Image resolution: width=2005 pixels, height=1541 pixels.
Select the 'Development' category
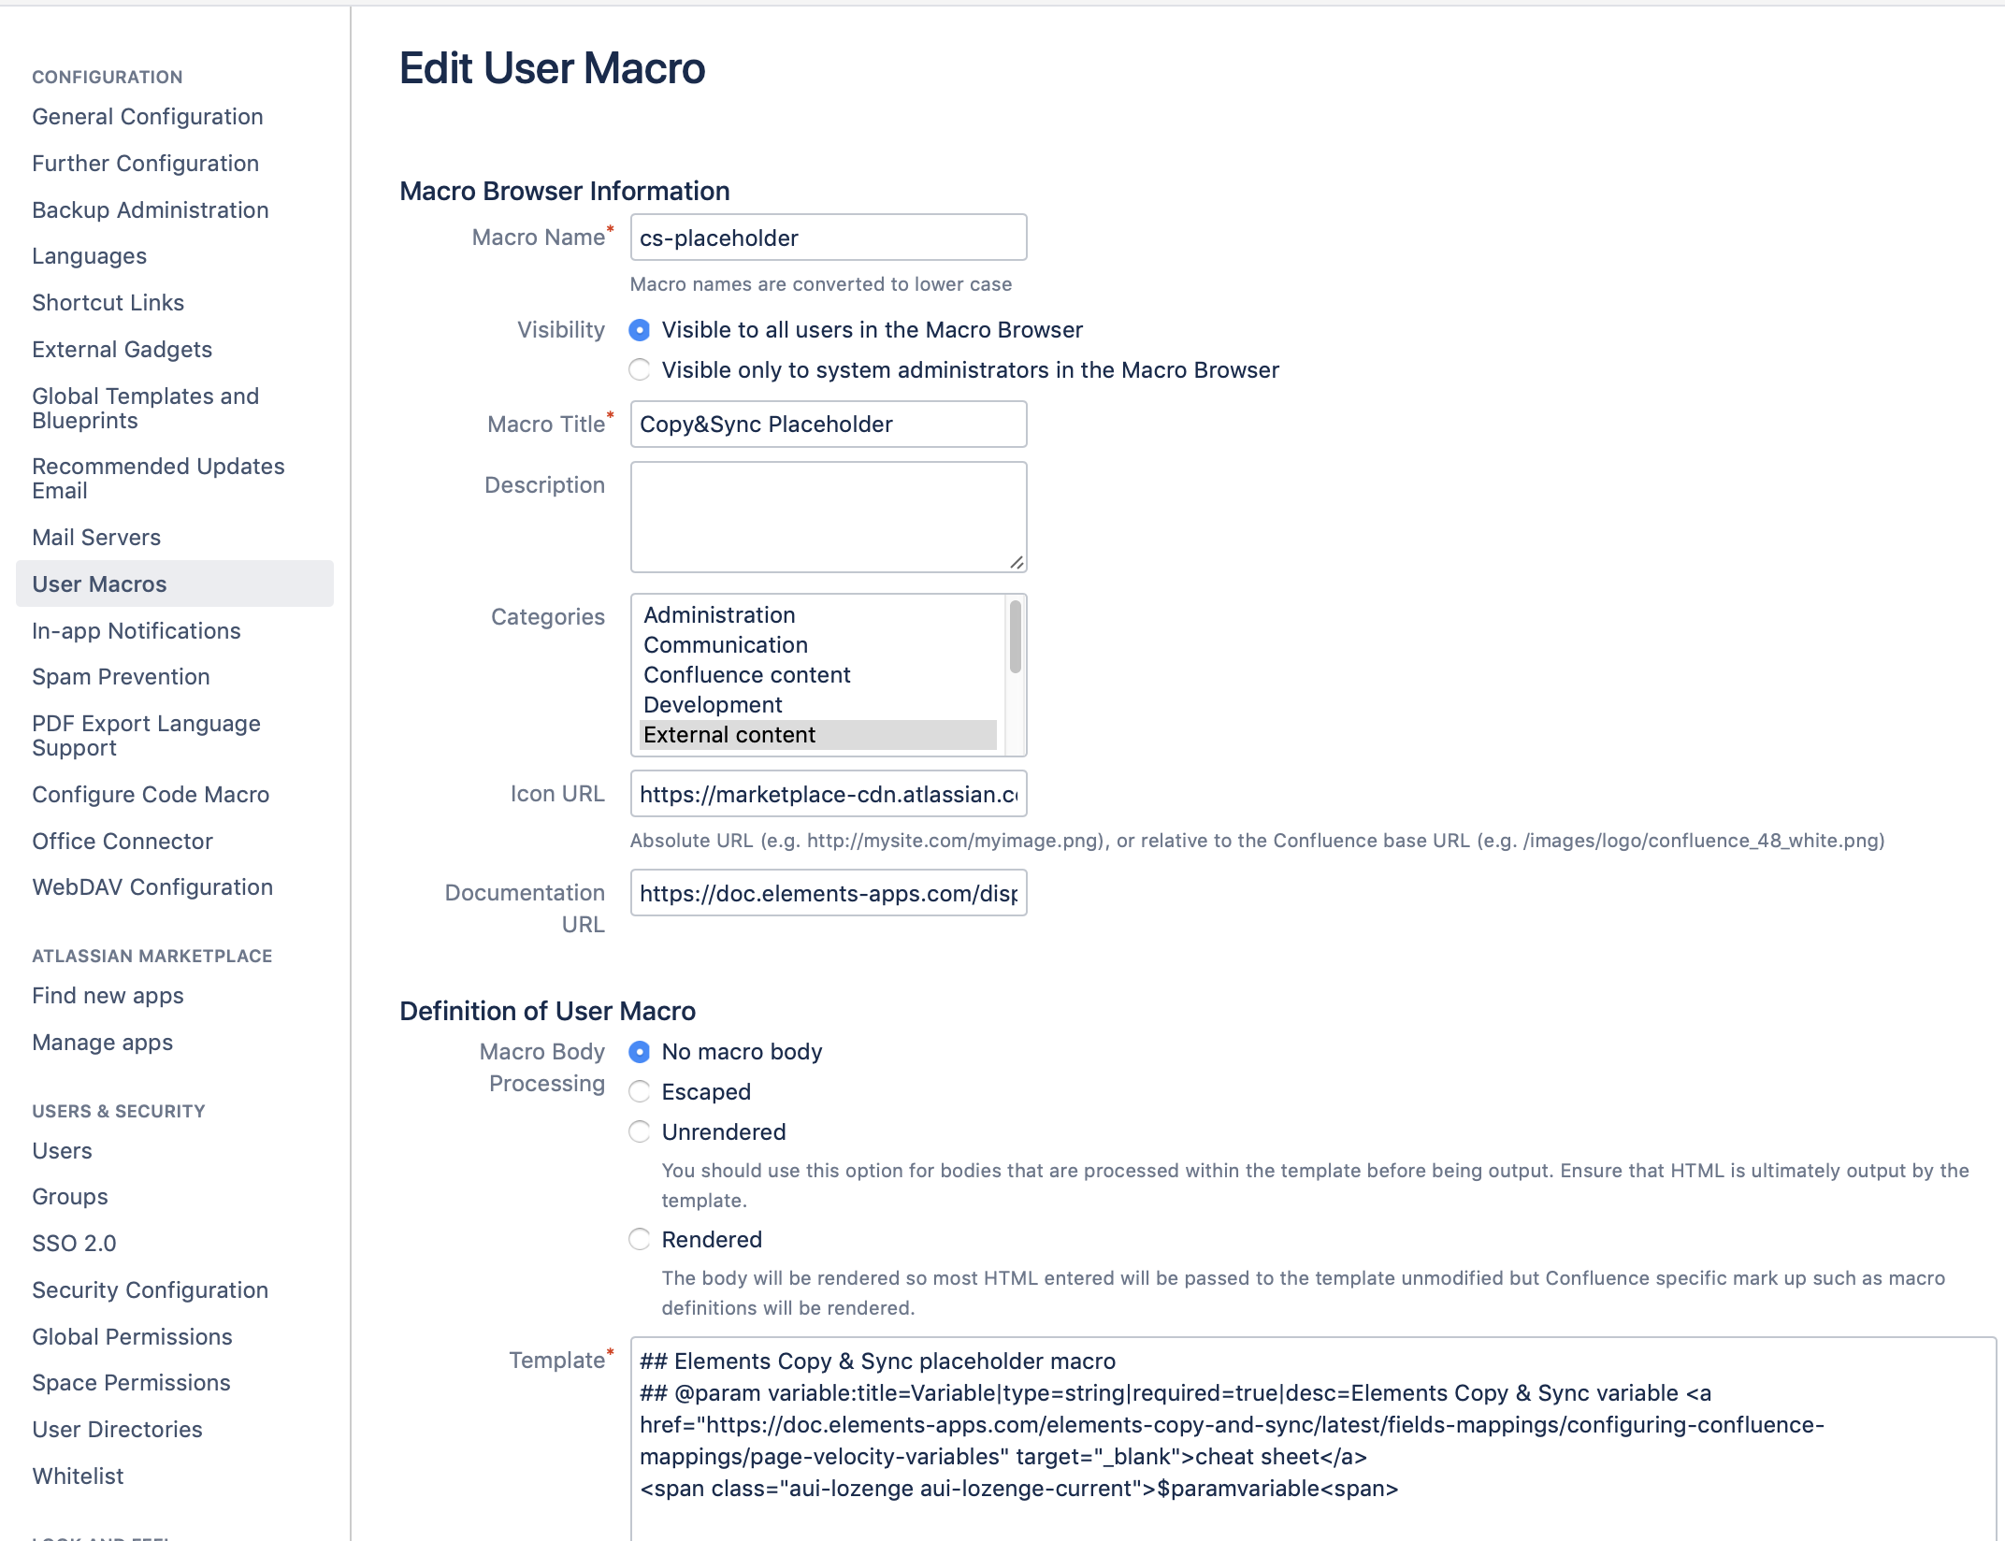pos(713,704)
